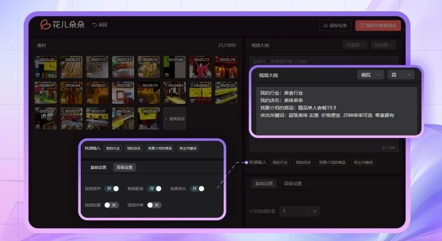This screenshot has height=241, width=442.
Task: Select the thumbnail timed 00:06:64
Action: 72,93
